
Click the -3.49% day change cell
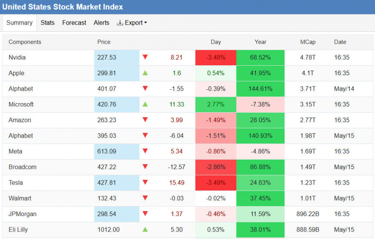pyautogui.click(x=216, y=183)
